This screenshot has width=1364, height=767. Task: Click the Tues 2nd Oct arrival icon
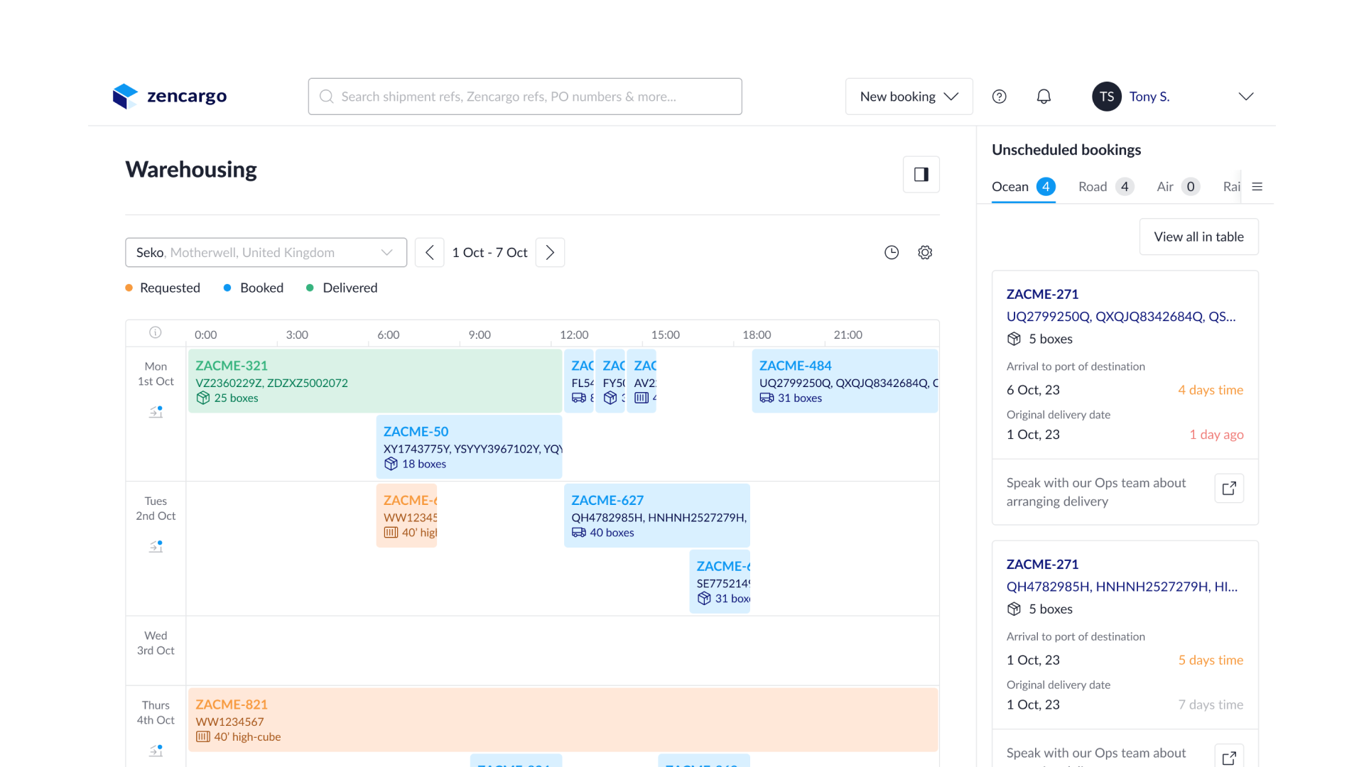156,546
